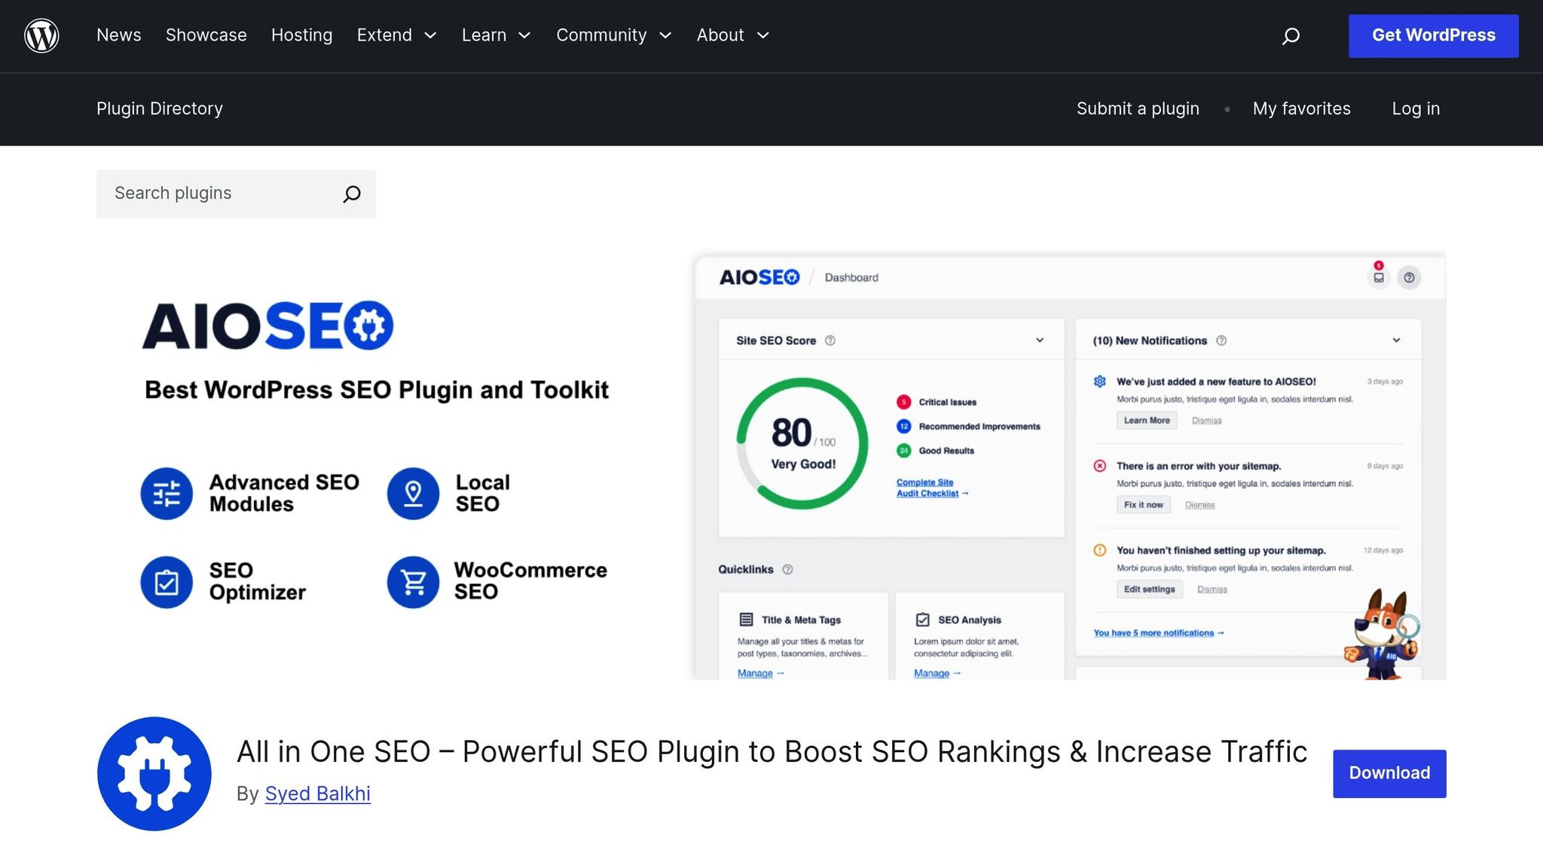Open the site search magnifier in header
Image resolution: width=1543 pixels, height=868 pixels.
1291,35
